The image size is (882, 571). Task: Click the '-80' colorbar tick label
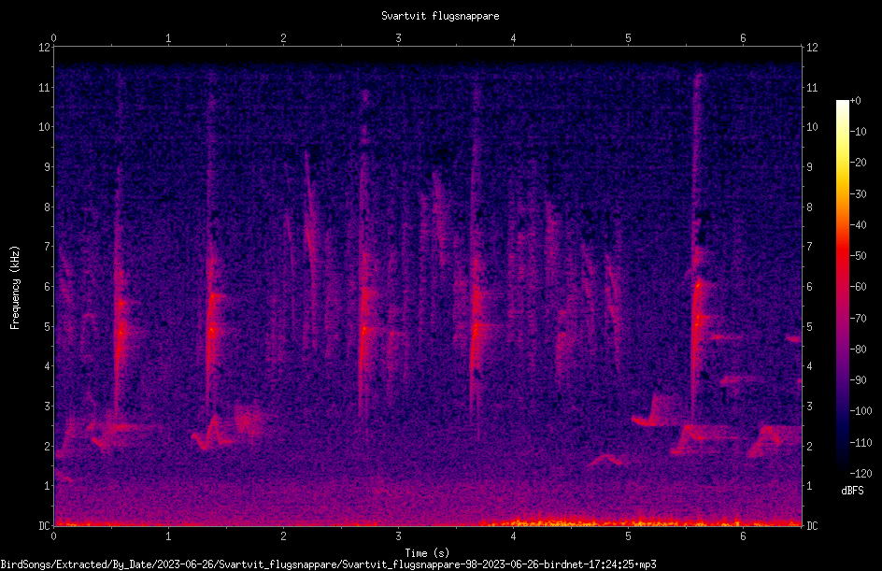pyautogui.click(x=858, y=350)
